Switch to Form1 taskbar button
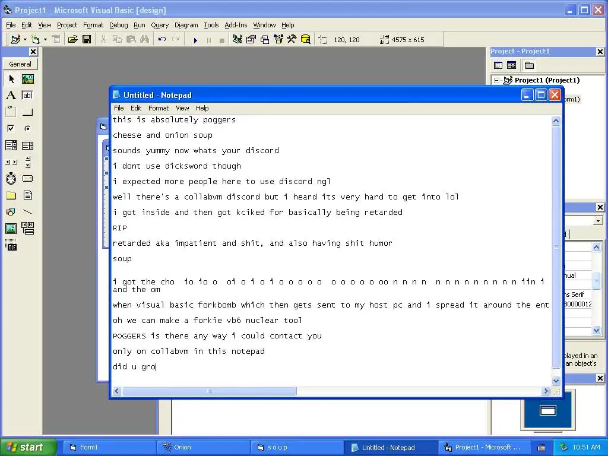608x456 pixels. (109, 448)
